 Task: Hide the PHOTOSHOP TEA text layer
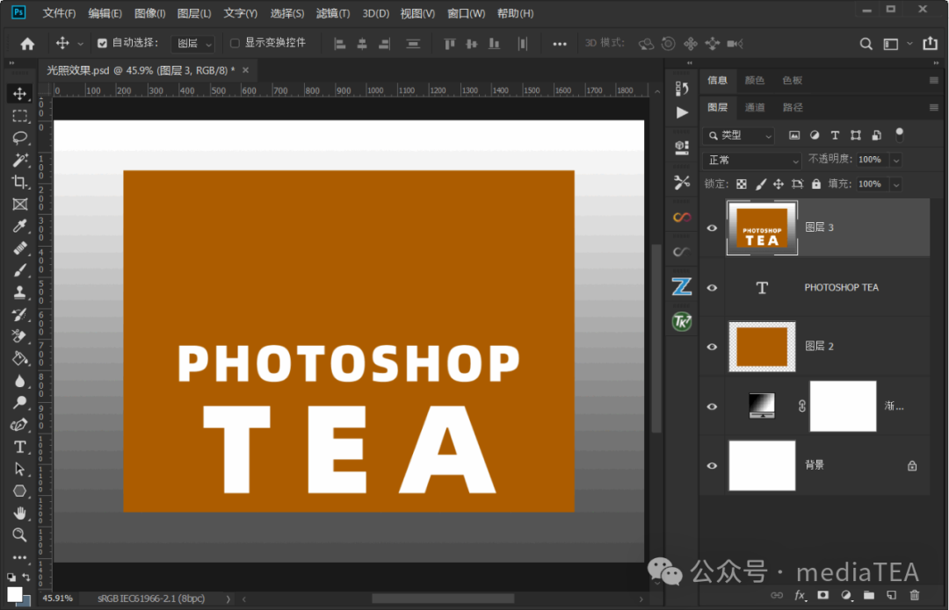coord(713,288)
